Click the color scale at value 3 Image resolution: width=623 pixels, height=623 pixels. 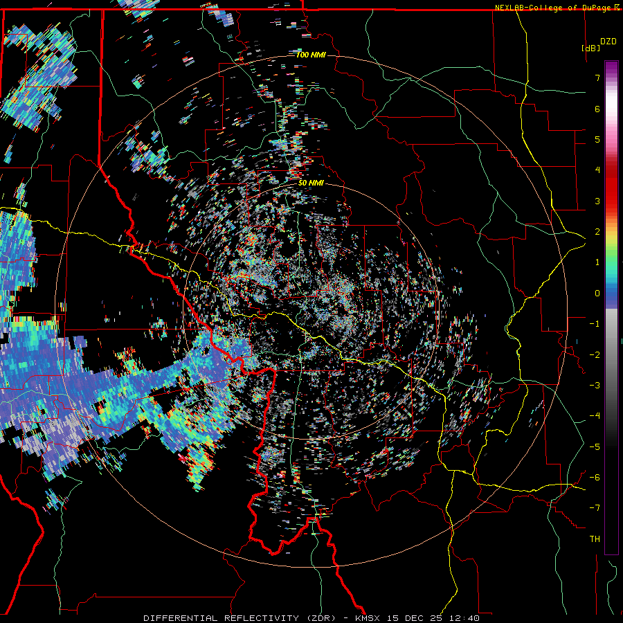tap(611, 201)
